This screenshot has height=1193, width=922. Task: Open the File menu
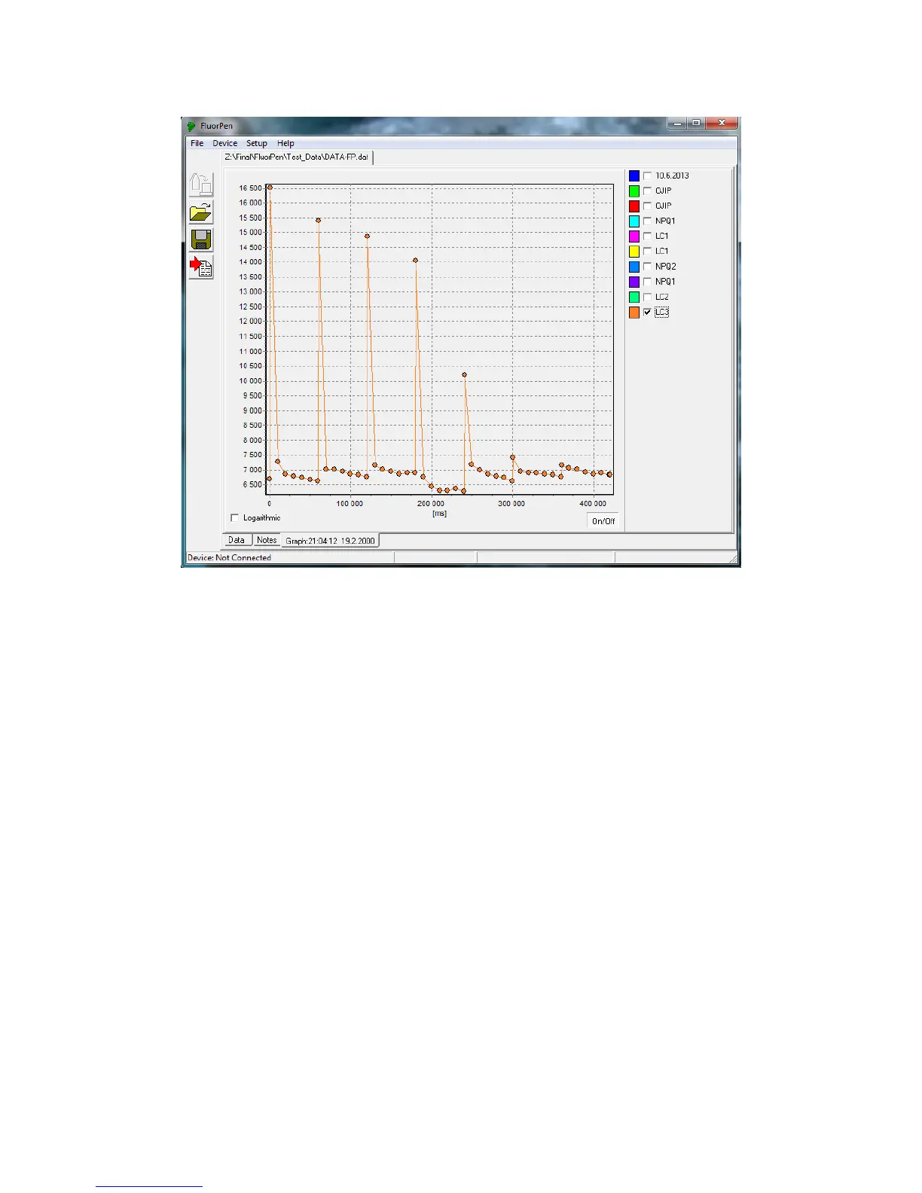click(x=197, y=143)
